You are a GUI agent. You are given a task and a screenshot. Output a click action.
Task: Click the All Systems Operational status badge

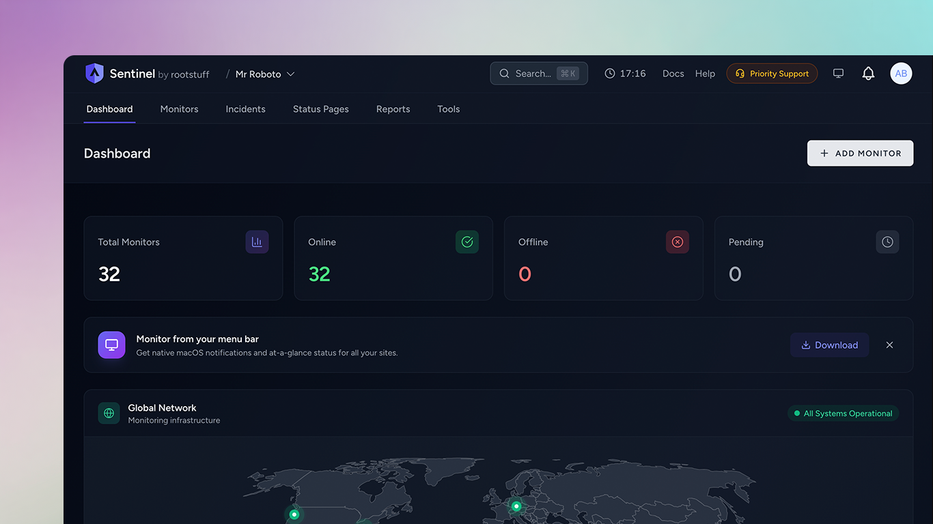tap(843, 413)
